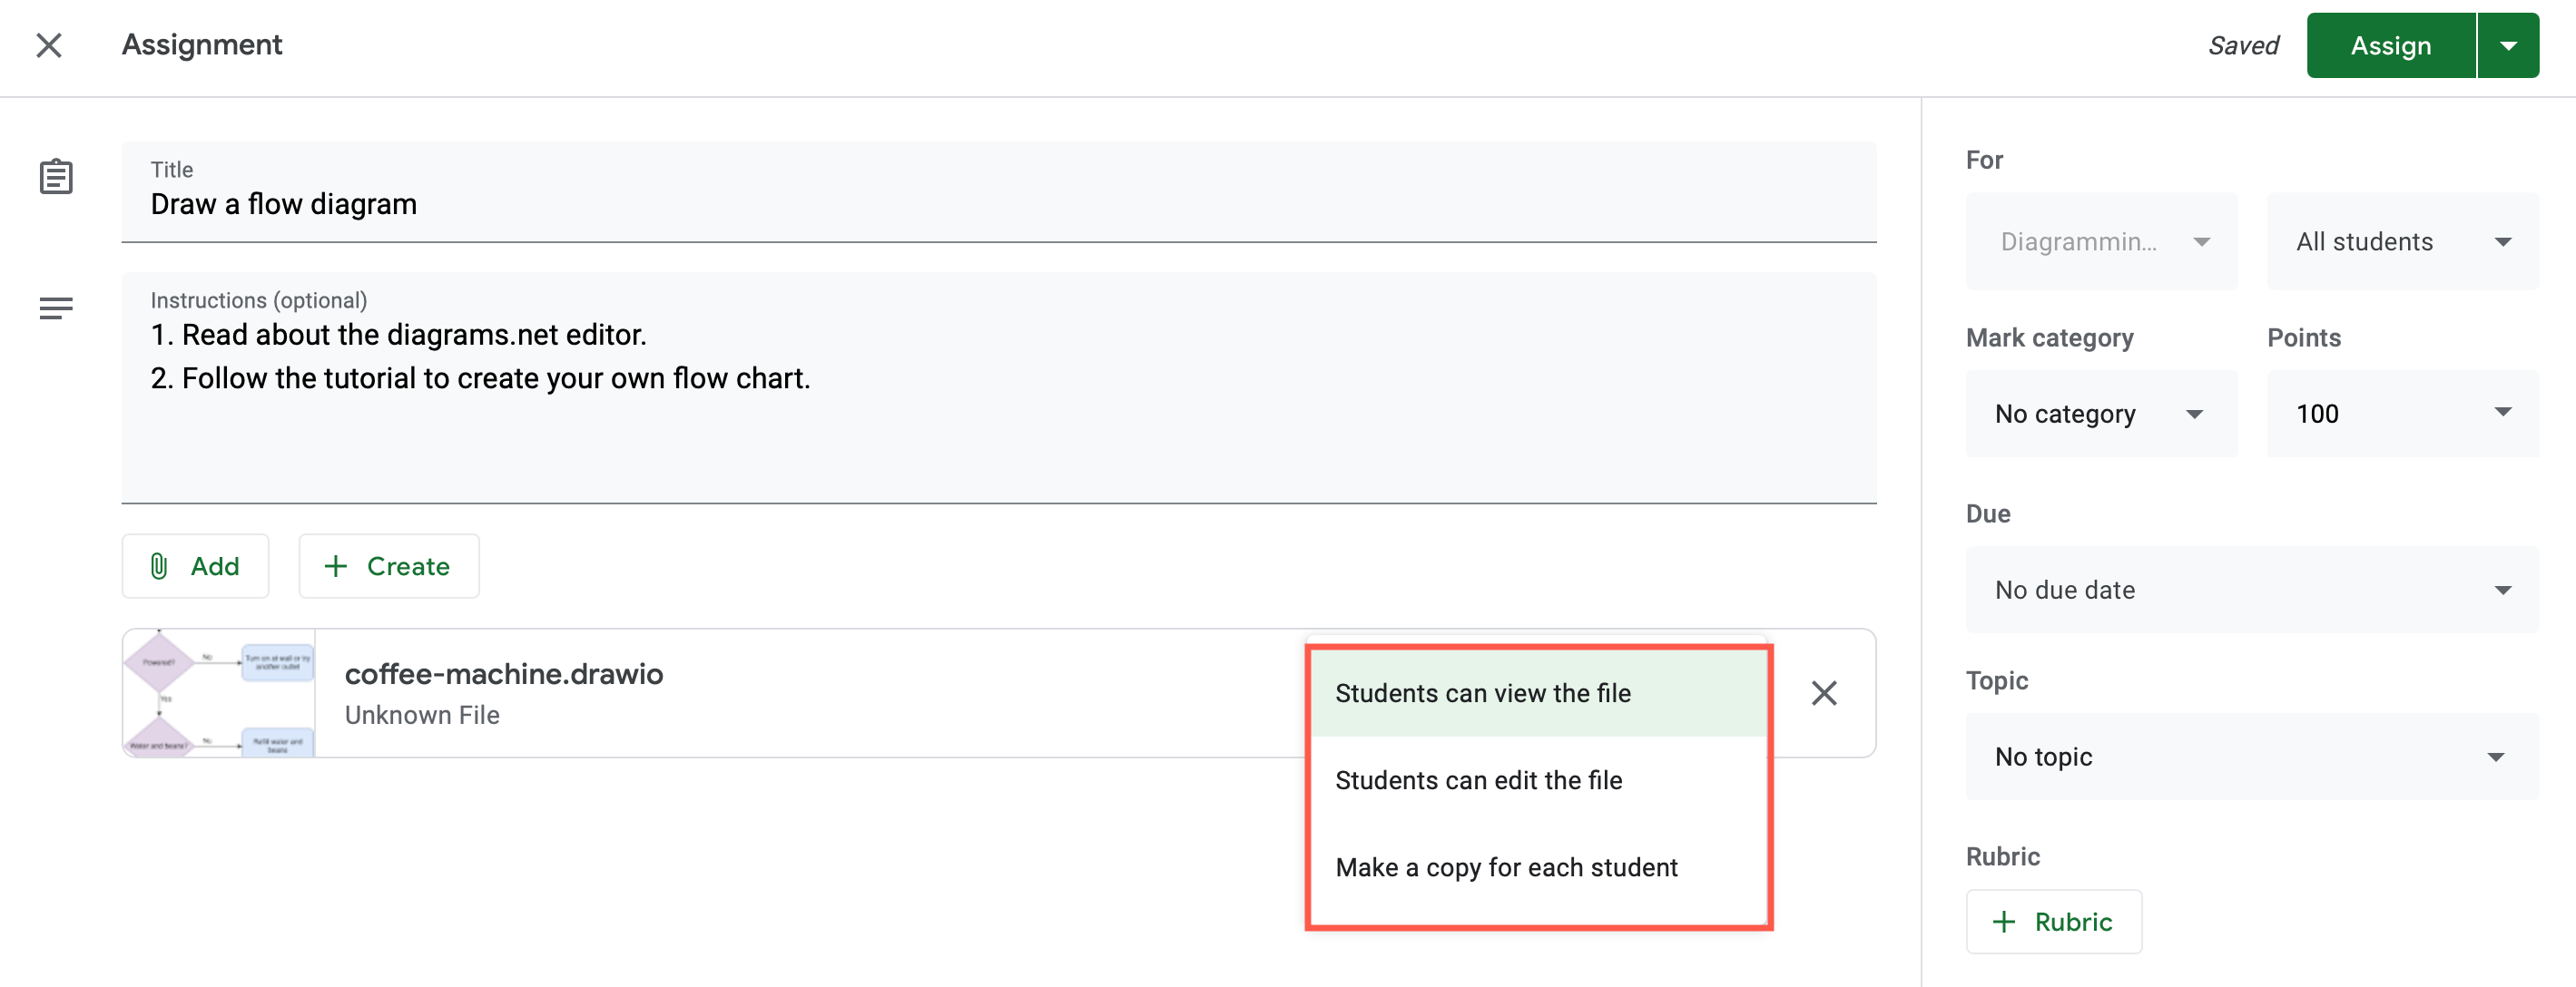The image size is (2576, 987).
Task: Choose Students can edit the file
Action: pyautogui.click(x=1480, y=780)
